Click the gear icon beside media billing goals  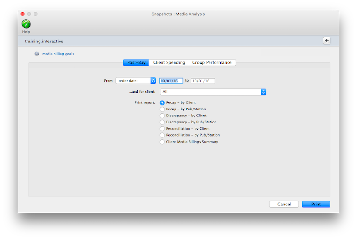[x=37, y=54]
